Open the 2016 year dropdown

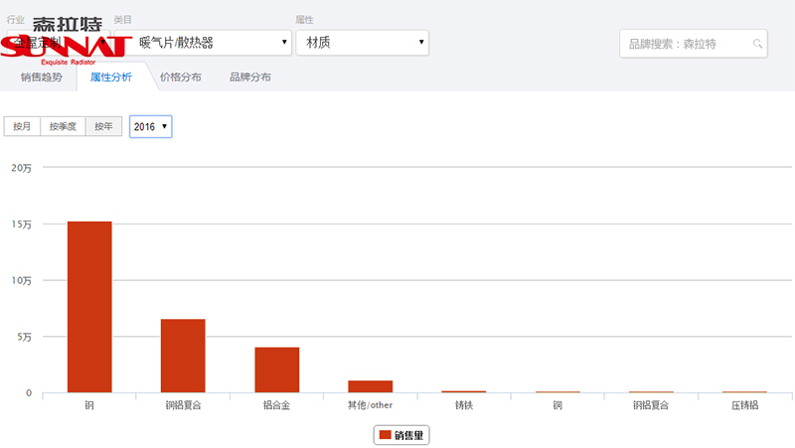[151, 127]
